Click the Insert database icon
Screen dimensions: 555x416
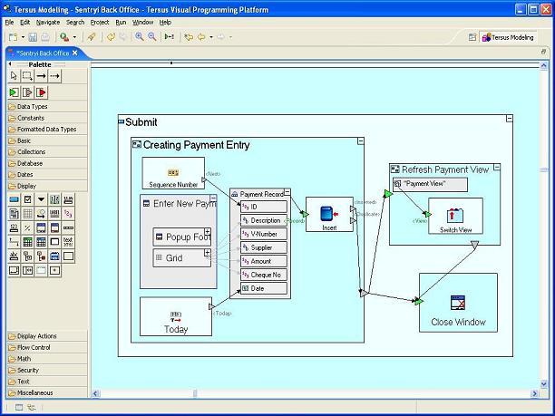pos(329,214)
